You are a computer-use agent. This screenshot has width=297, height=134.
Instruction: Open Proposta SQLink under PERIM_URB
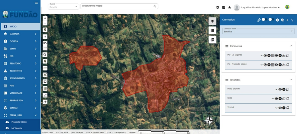click(19, 122)
